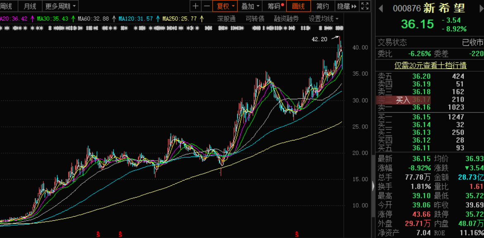The image size is (484, 238).
Task: Switch to the 周线 weekly chart tab
Action: click(6, 6)
